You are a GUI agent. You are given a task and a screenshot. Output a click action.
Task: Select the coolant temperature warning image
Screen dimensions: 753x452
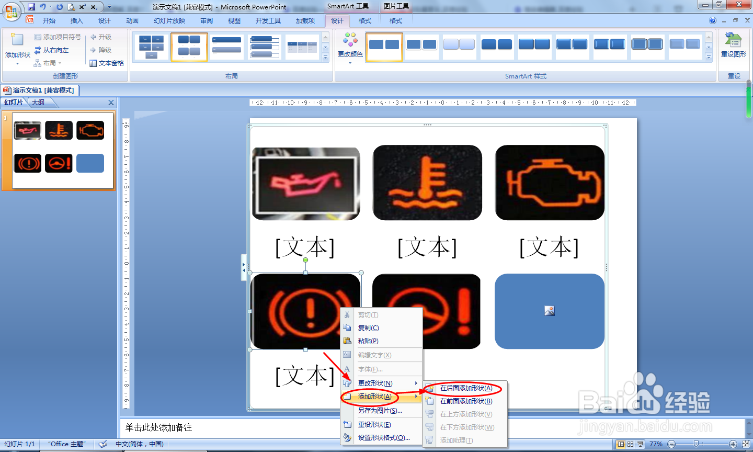[427, 183]
